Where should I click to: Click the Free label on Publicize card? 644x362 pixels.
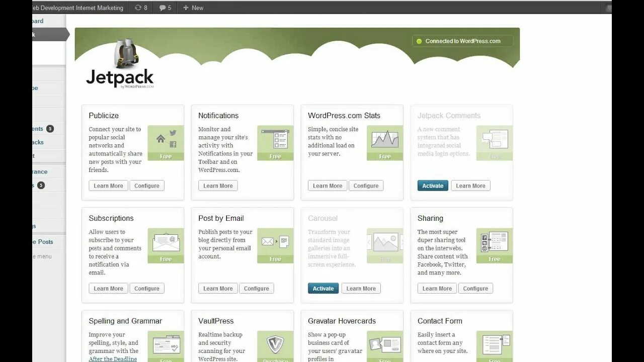(166, 156)
